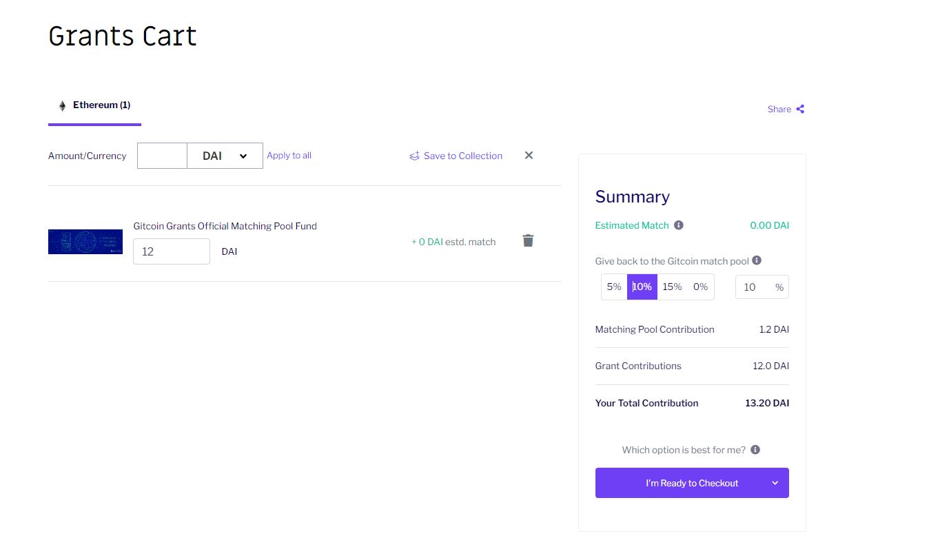Click the 13.20 DAI total value
940x549 pixels.
pos(767,403)
